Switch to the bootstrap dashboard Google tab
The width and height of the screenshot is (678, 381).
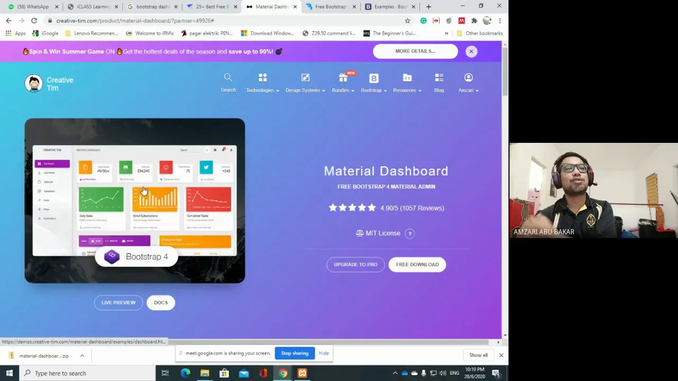pyautogui.click(x=153, y=6)
